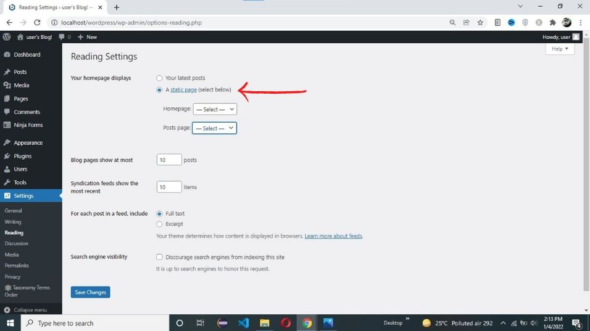Select the Excerpt radio

(159, 224)
